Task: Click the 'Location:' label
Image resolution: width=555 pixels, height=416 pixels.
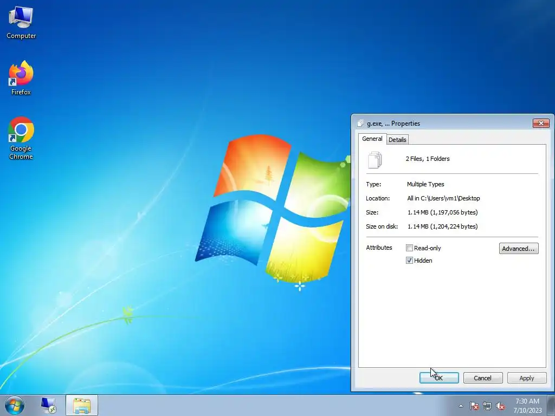Action: pos(378,198)
